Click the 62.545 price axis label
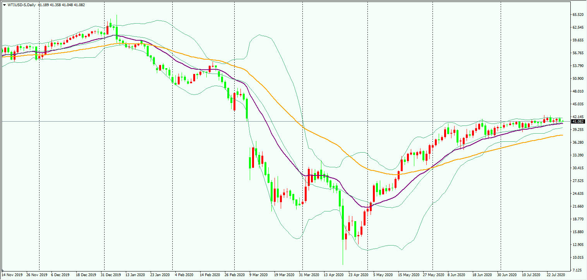This screenshot has width=587, height=280. click(x=578, y=27)
